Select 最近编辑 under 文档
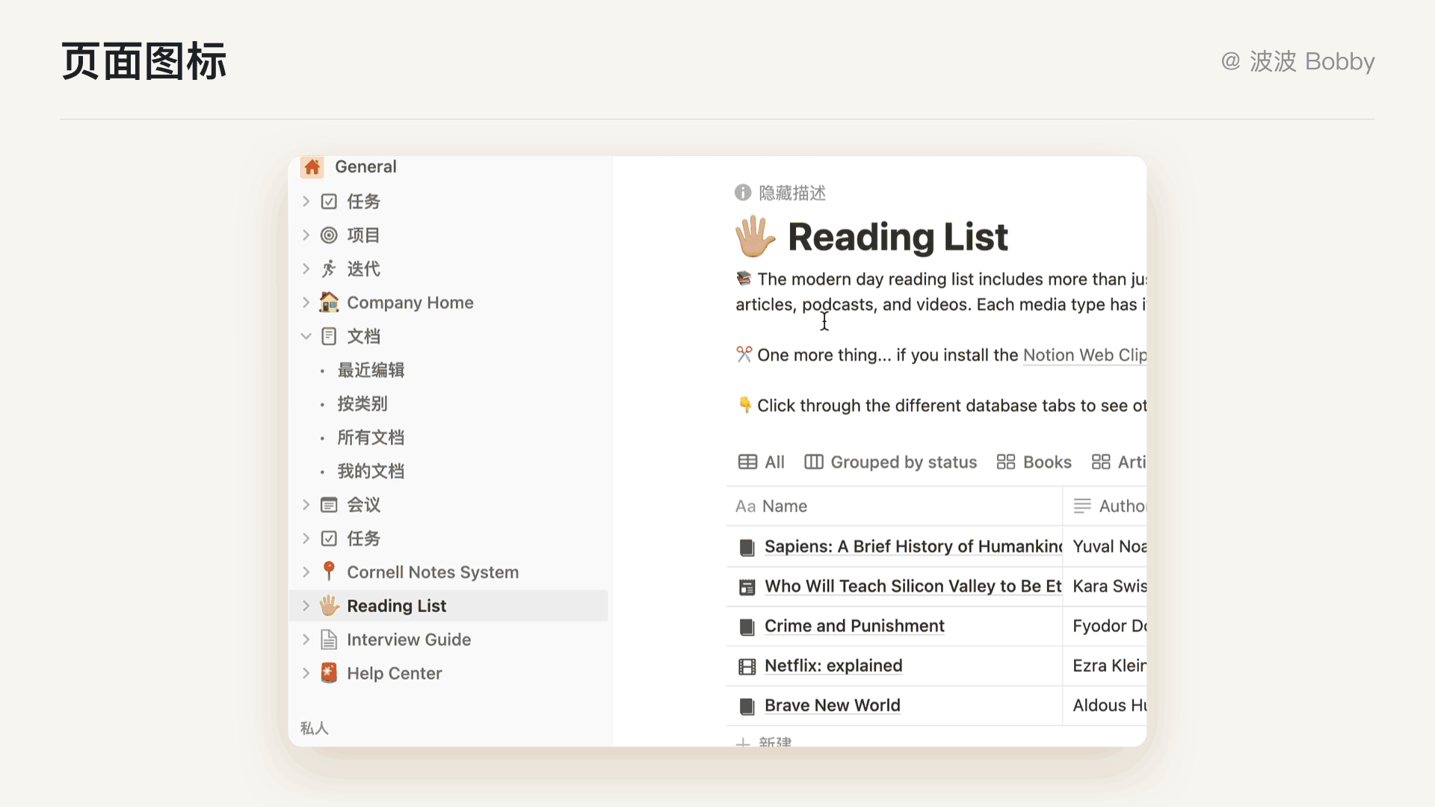 pyautogui.click(x=371, y=370)
